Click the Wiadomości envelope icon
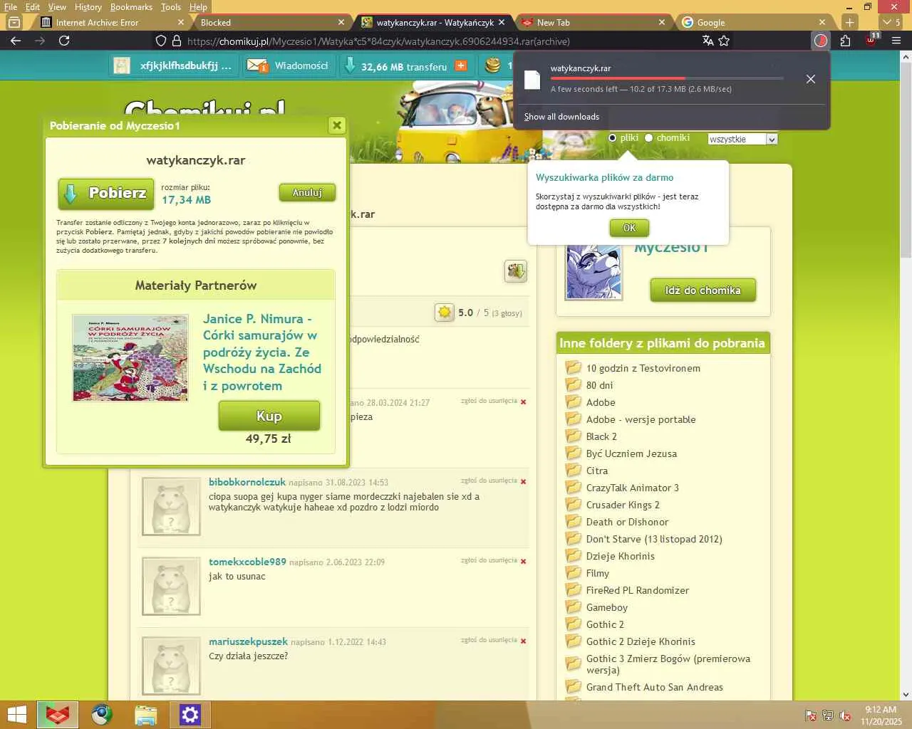Viewport: 912px width, 729px height. point(256,65)
